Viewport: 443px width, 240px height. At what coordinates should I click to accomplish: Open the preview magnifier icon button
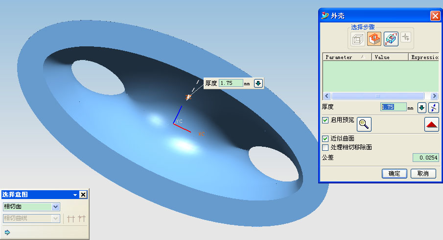[364, 124]
